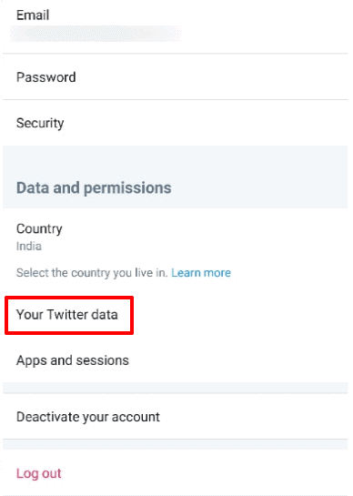Select the red-highlighted Twitter data entry
The width and height of the screenshot is (353, 496).
coord(69,315)
